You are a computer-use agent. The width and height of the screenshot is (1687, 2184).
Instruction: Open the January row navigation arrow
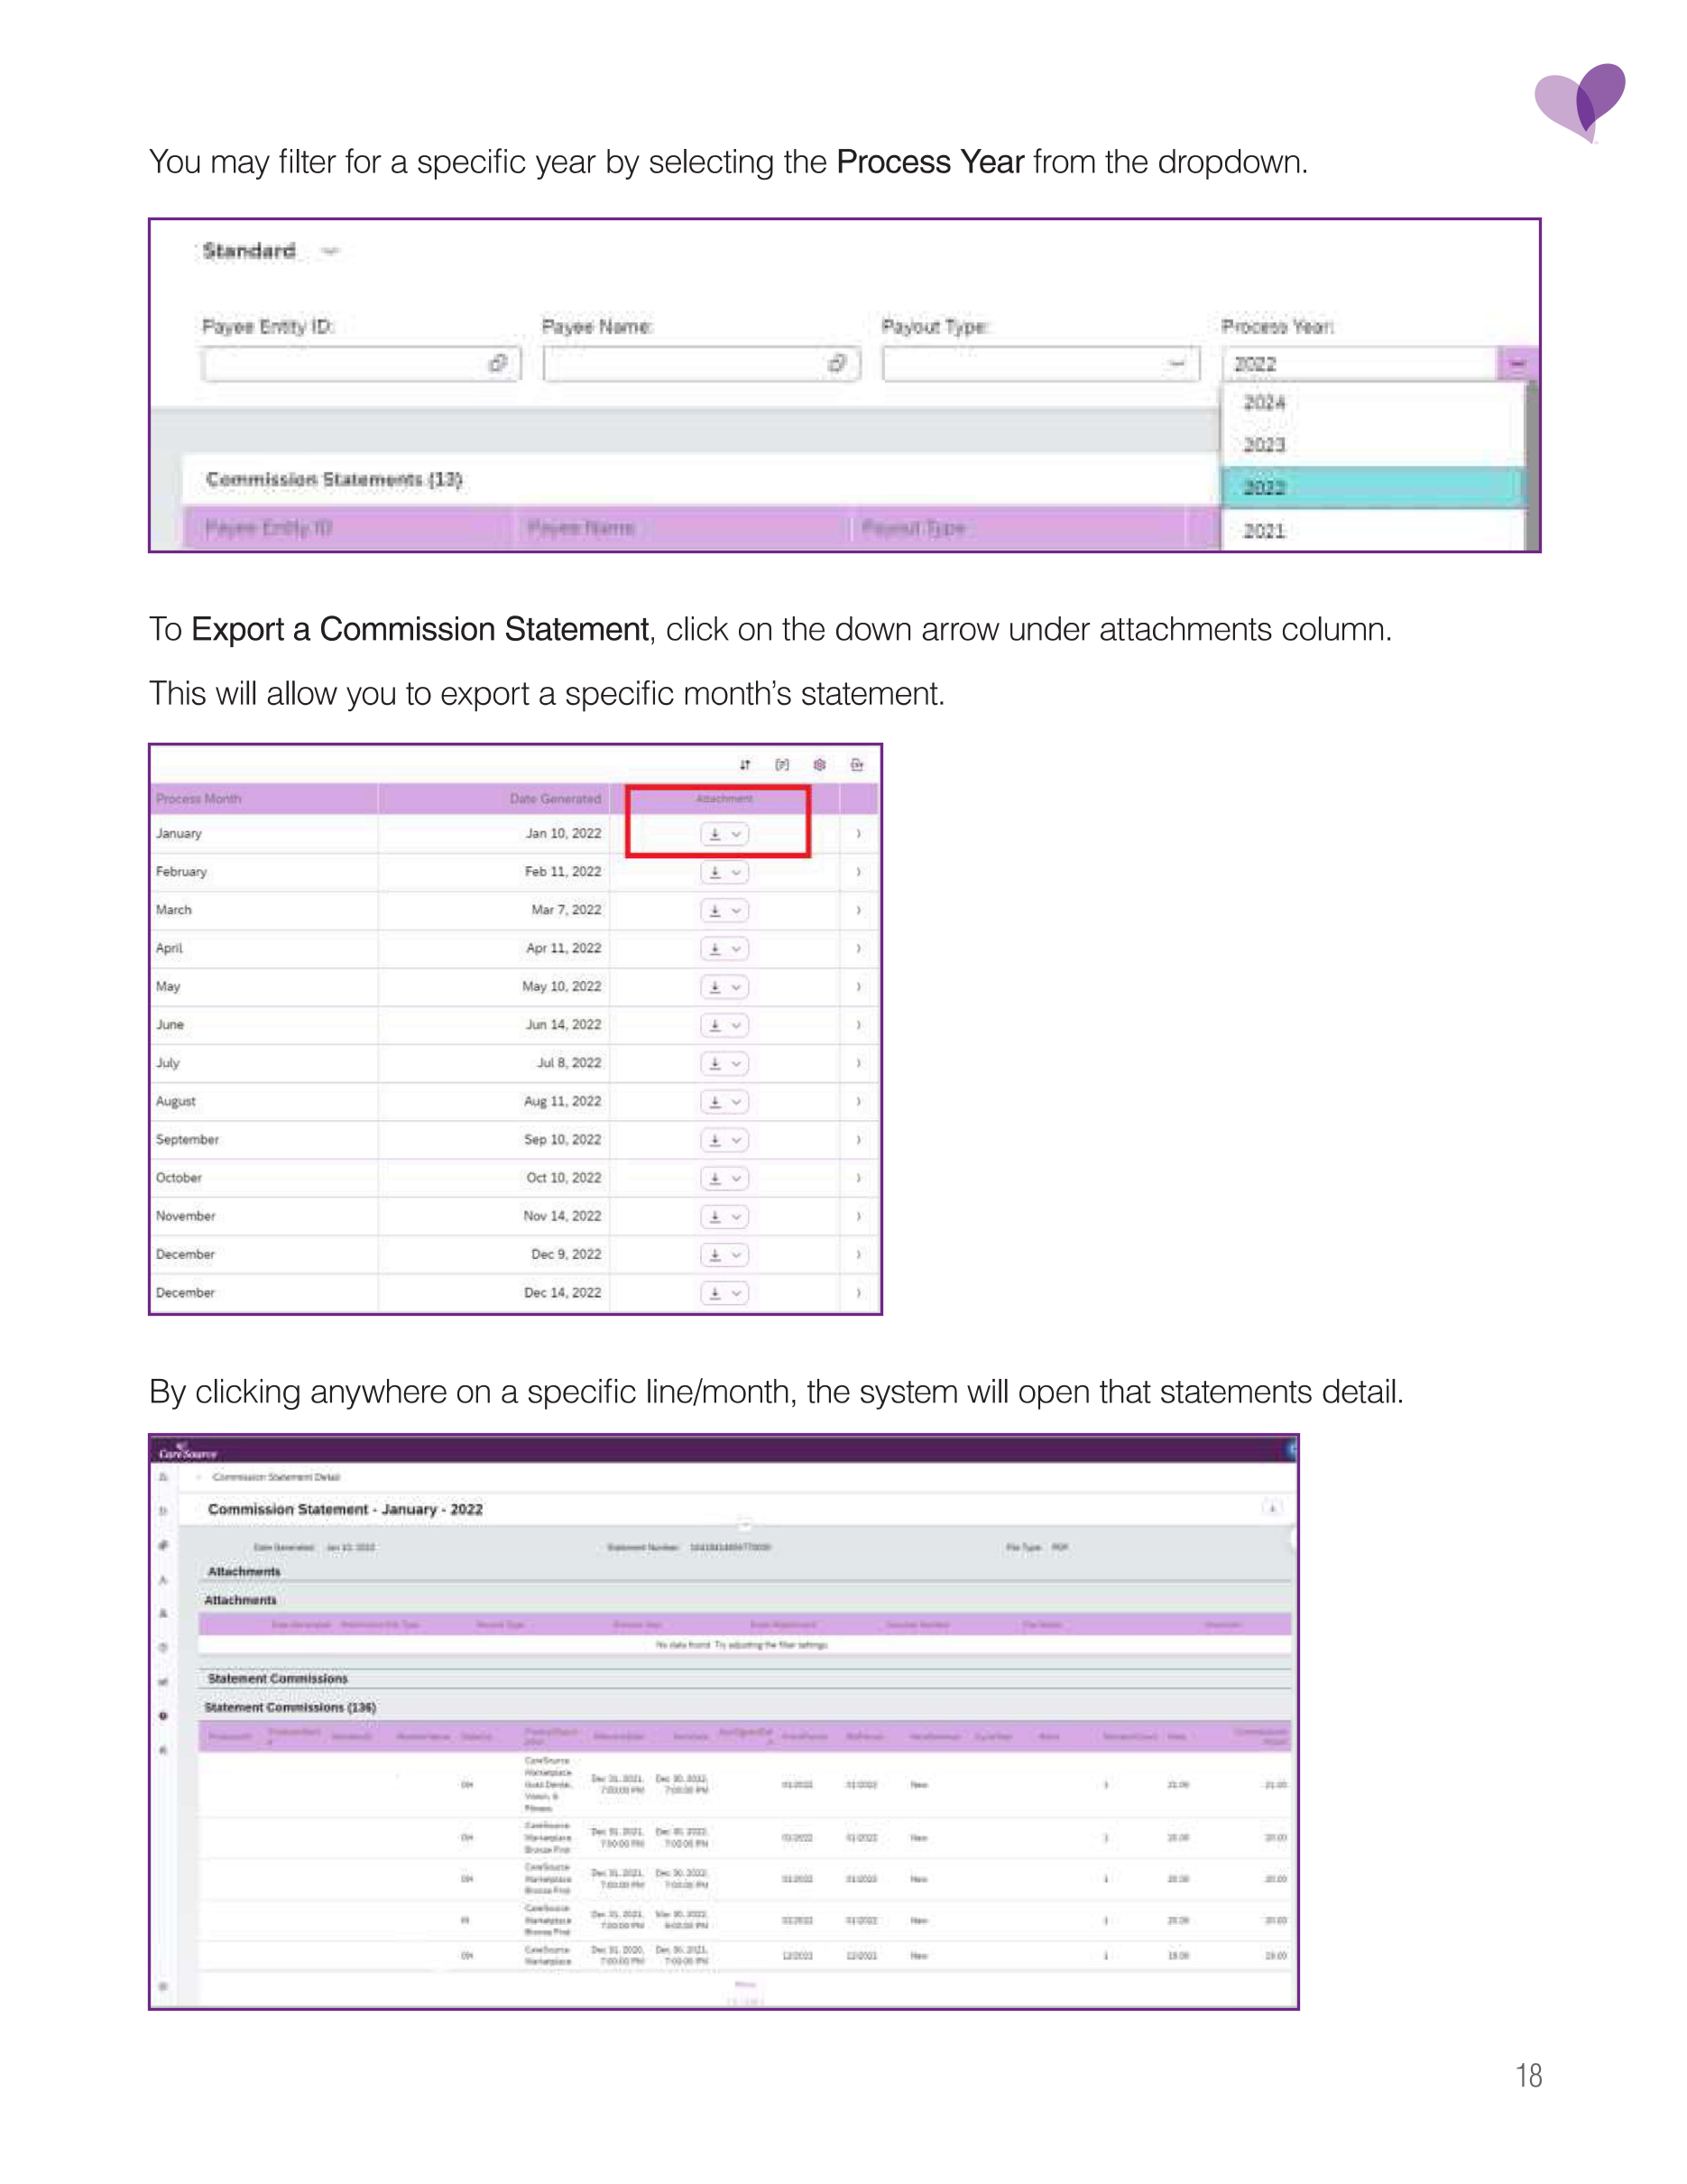[x=859, y=834]
